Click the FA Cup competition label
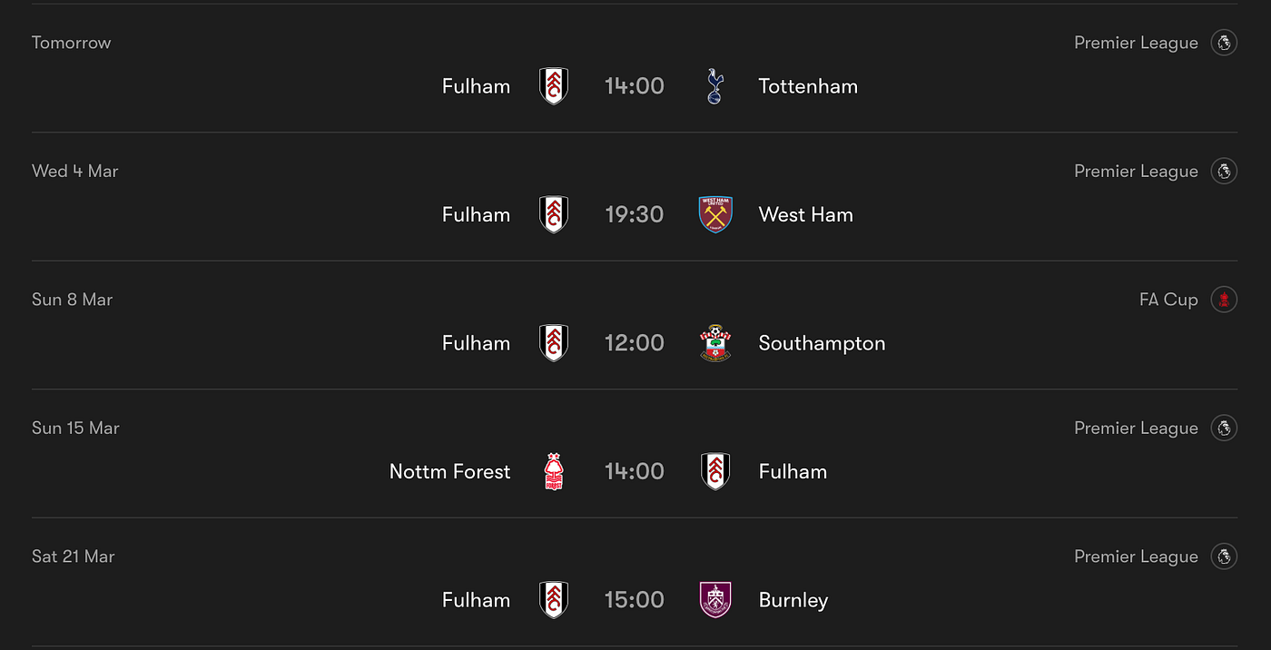1271x650 pixels. (x=1168, y=300)
